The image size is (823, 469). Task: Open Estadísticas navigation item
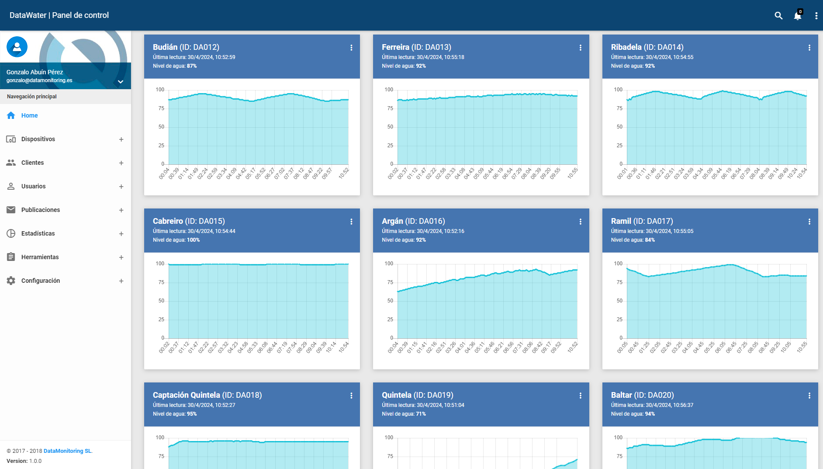click(66, 233)
